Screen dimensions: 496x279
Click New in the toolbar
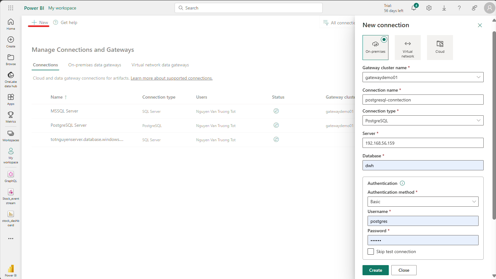click(40, 22)
